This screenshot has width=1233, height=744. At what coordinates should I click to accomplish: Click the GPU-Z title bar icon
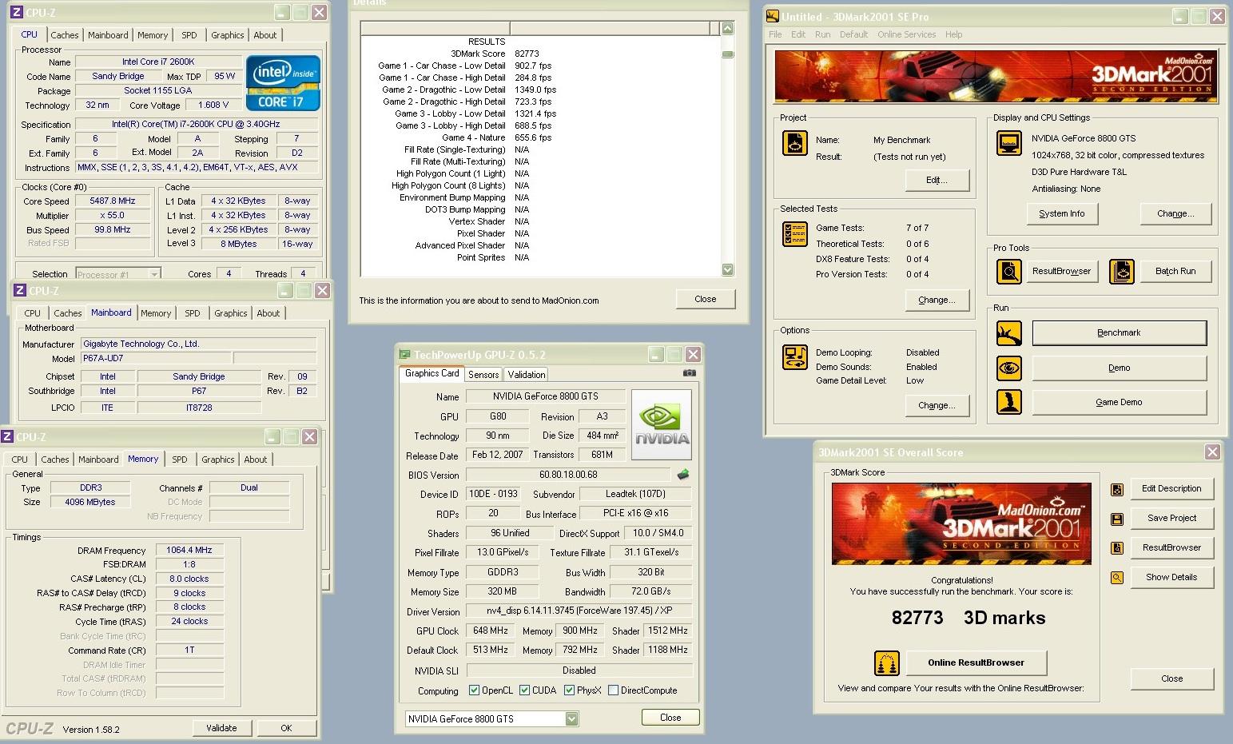(x=404, y=354)
